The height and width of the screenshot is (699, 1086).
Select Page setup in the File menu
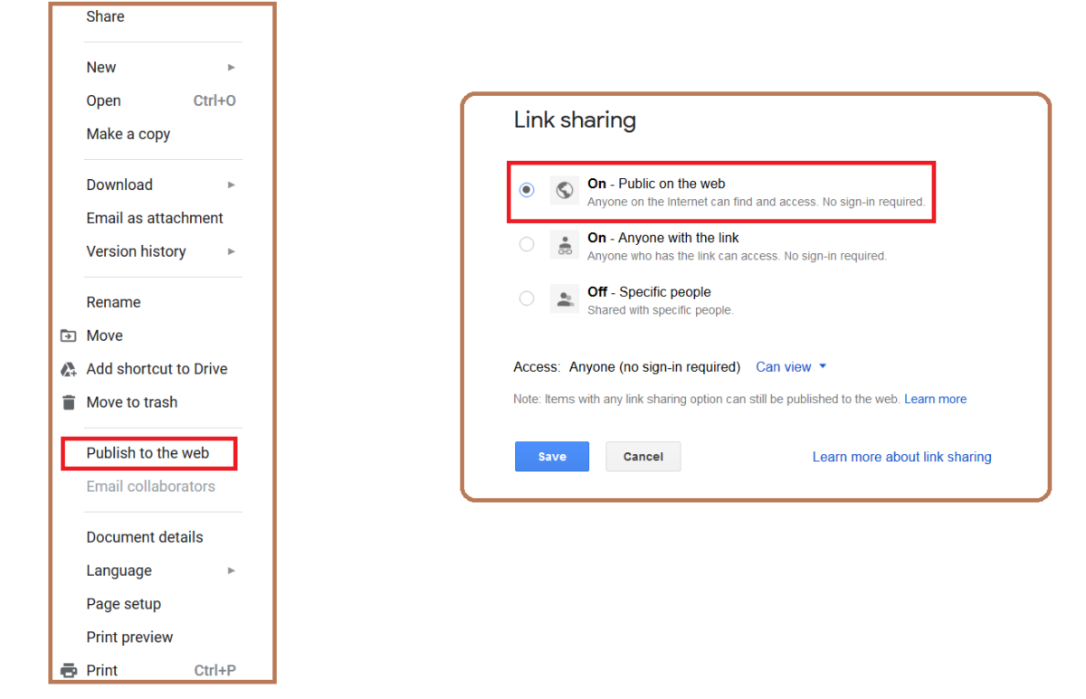coord(124,603)
